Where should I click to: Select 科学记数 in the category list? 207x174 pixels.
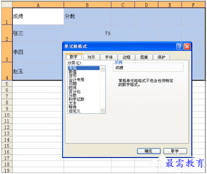84,99
